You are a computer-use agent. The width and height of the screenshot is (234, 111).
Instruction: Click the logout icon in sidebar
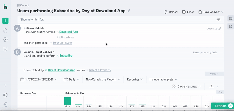[5, 105]
